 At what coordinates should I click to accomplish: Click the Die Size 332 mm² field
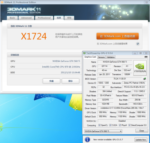[127, 70]
